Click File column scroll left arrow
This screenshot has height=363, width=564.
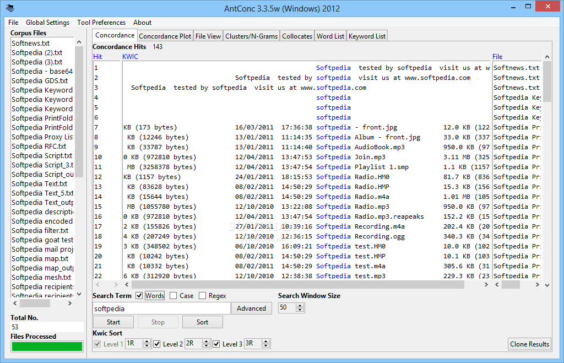tap(497, 285)
